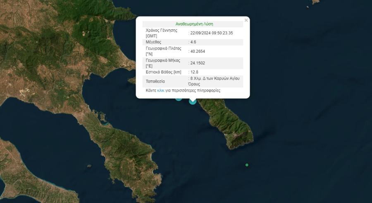372x203 pixels.
Task: Select the green earthquake marker in the sea
Action: click(247, 165)
